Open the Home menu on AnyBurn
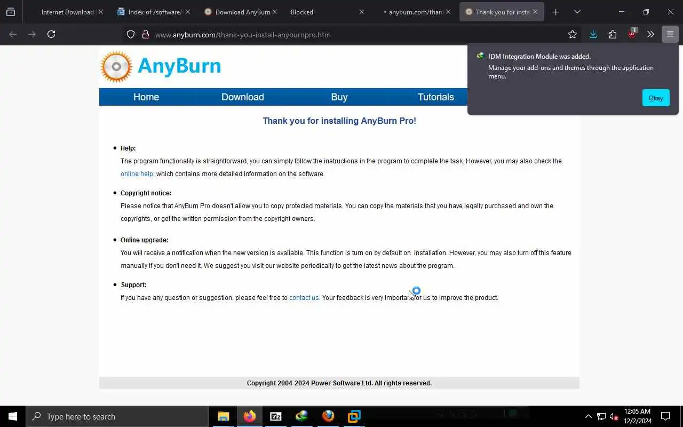The image size is (683, 427). (x=146, y=97)
